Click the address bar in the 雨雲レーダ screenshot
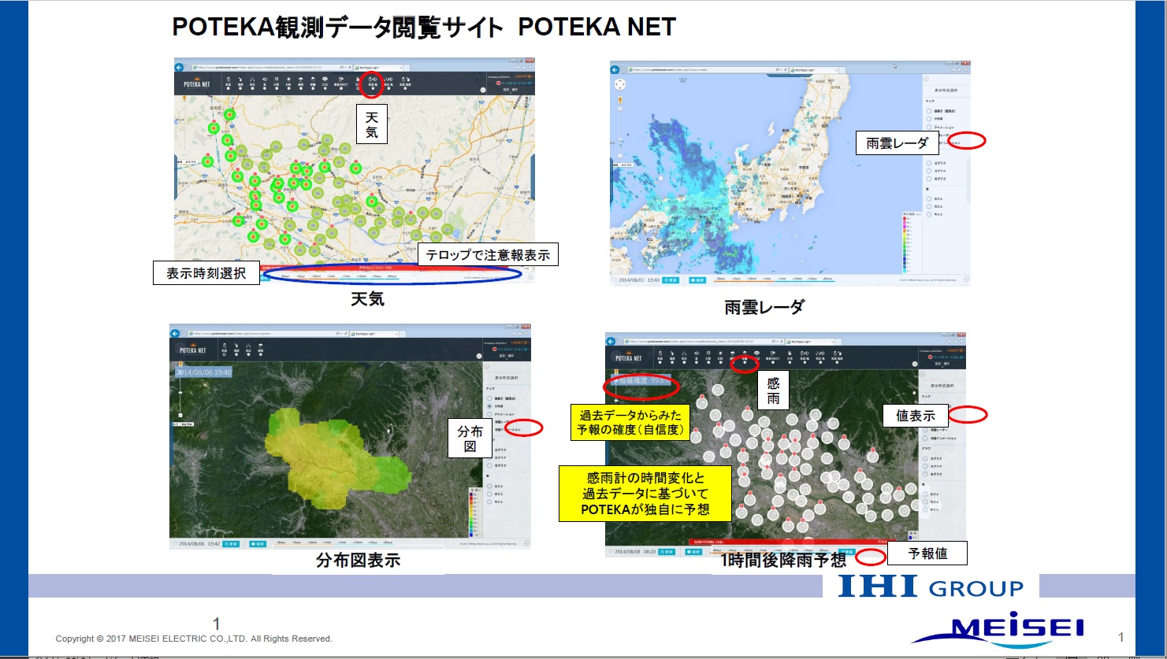The image size is (1167, 659). pyautogui.click(x=708, y=70)
